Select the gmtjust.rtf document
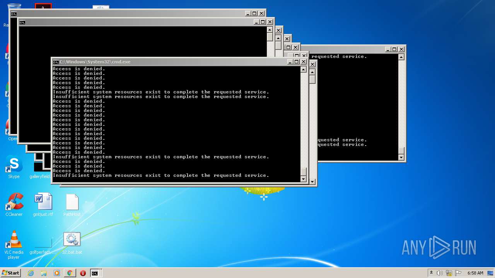Image resolution: width=495 pixels, height=278 pixels. [43, 205]
